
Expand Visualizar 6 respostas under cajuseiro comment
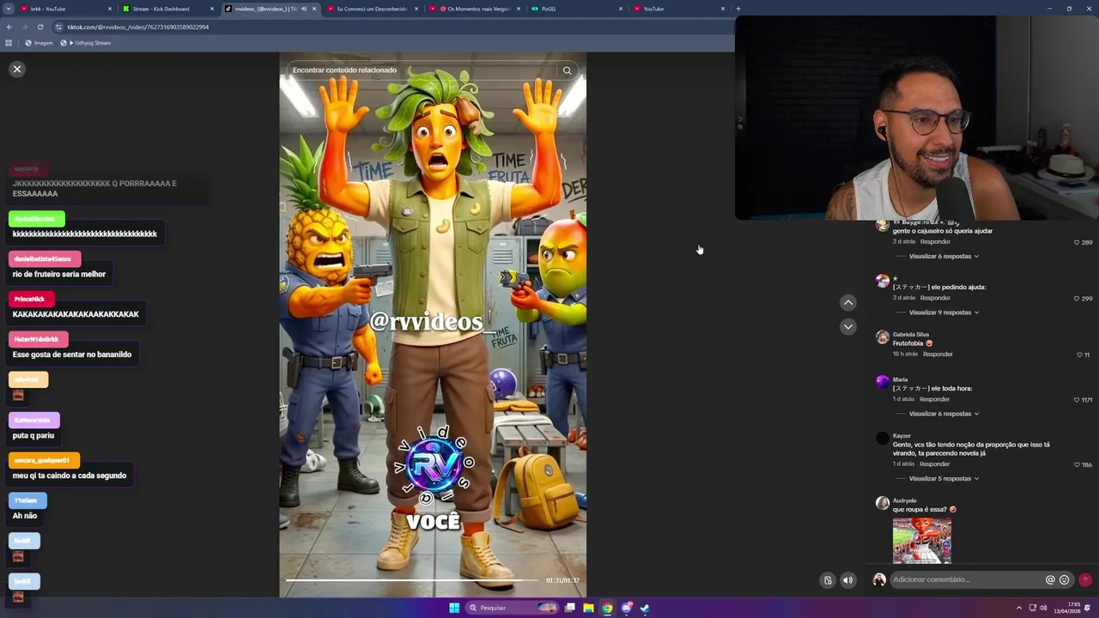pyautogui.click(x=944, y=257)
